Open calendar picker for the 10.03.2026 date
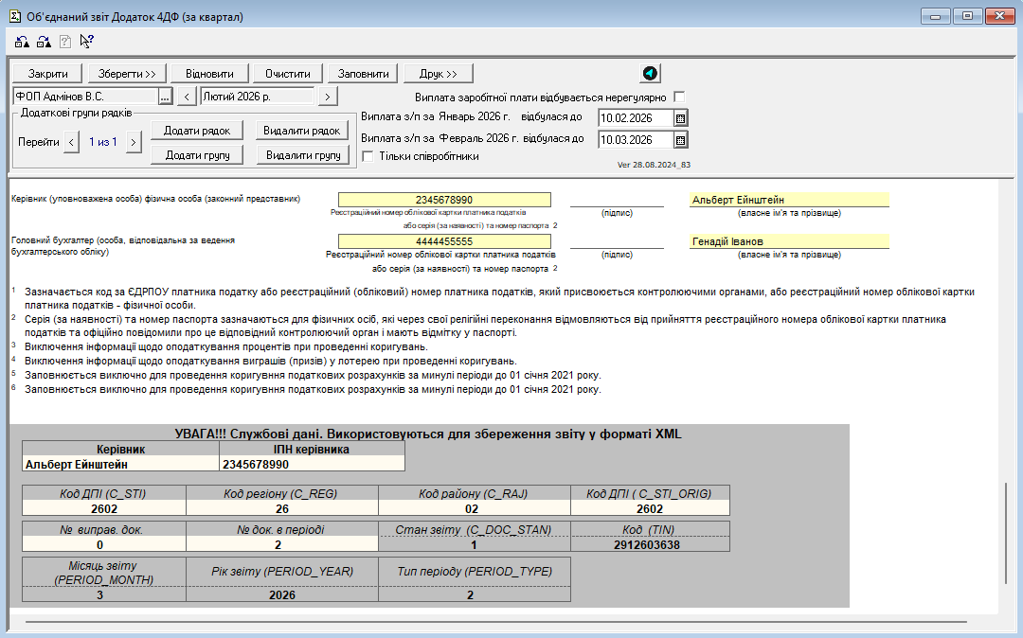The width and height of the screenshot is (1023, 638). pos(680,140)
